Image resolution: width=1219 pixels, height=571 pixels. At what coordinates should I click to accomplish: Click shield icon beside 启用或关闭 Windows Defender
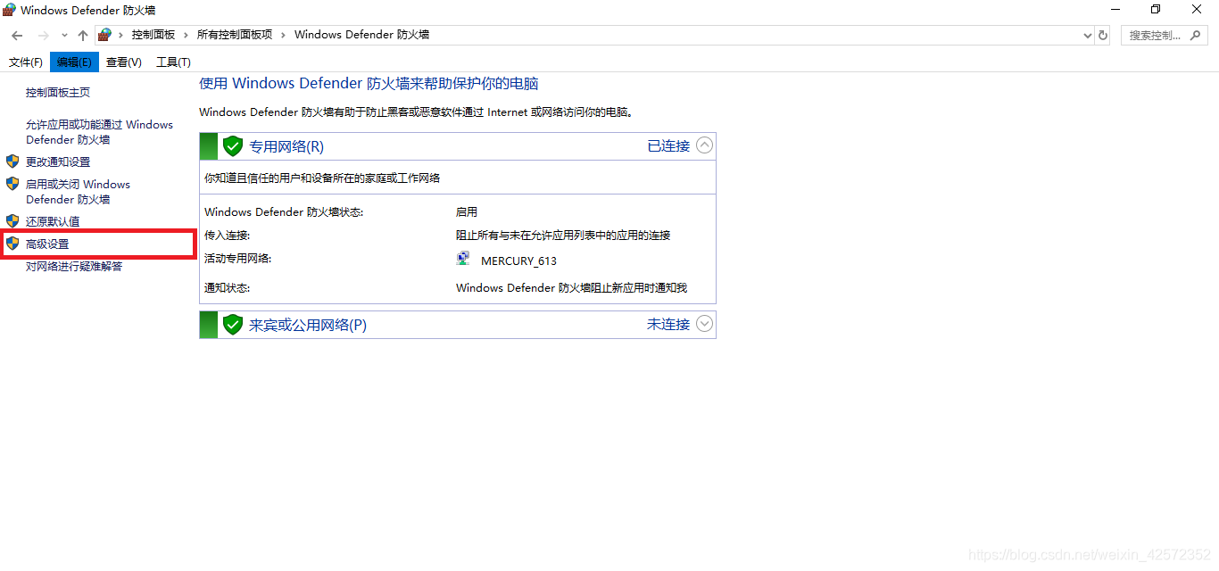[x=12, y=184]
